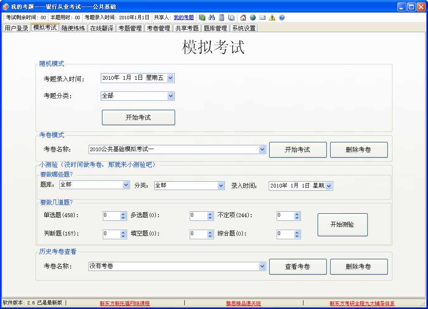Open the calculator toolbar icon
Image resolution: width=428 pixels, height=309 pixels.
tap(222, 18)
